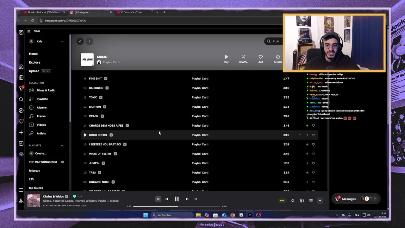Open Chains & Whips three-dot options
The height and width of the screenshot is (228, 405).
click(x=80, y=197)
